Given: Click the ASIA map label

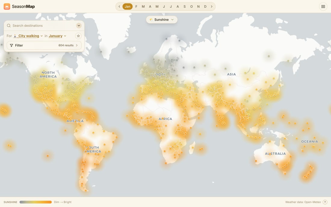Looking at the screenshot, I should click(231, 74).
